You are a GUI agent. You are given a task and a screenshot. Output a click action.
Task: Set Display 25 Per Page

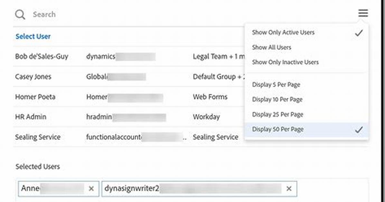(x=307, y=115)
